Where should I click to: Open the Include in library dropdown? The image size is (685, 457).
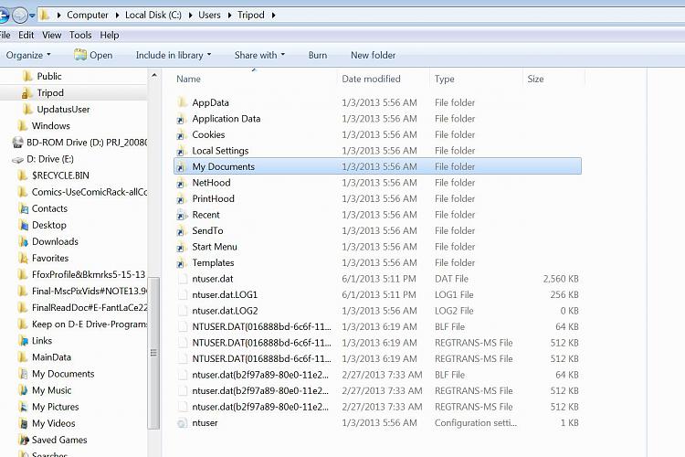pos(174,55)
